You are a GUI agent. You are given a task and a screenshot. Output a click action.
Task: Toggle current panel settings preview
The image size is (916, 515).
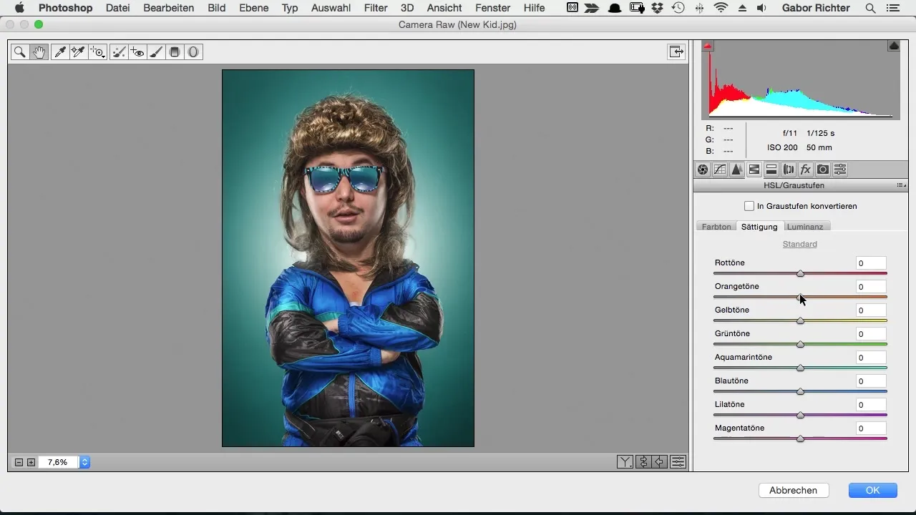(x=678, y=461)
